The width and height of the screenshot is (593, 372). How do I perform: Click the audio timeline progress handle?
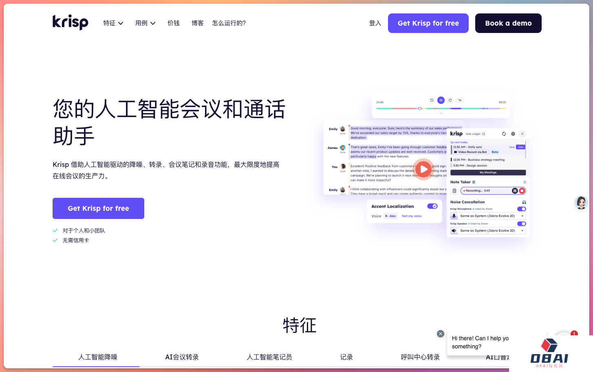click(419, 109)
